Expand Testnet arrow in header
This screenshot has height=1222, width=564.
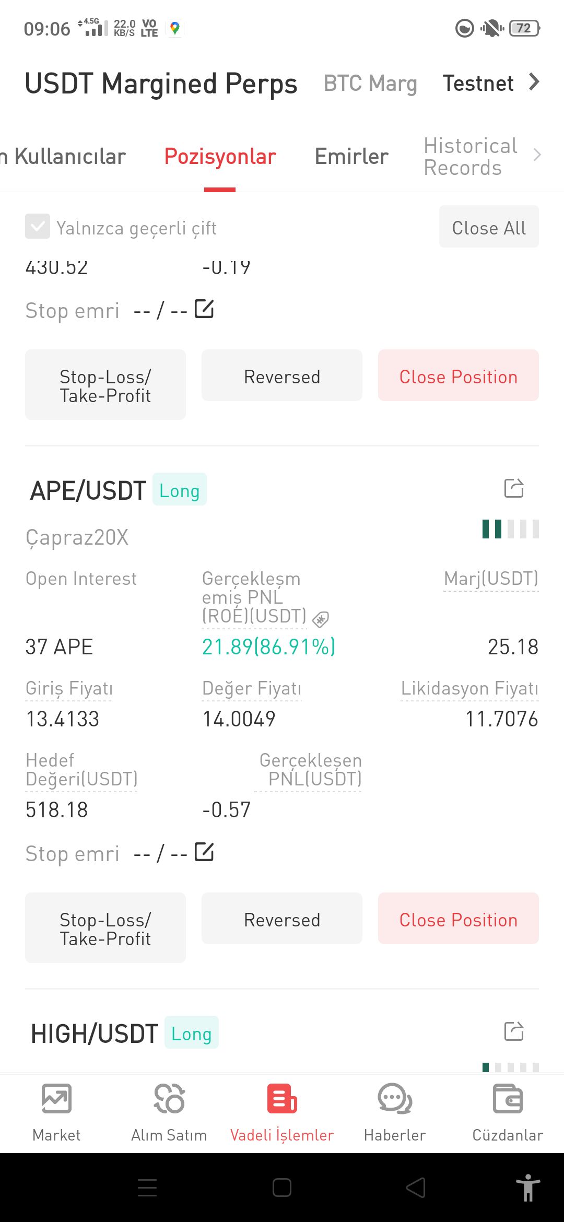pyautogui.click(x=534, y=82)
